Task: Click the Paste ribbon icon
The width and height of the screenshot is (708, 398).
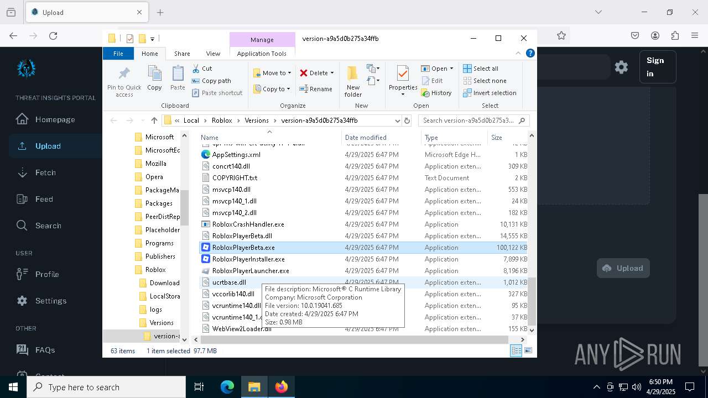Action: [178, 78]
